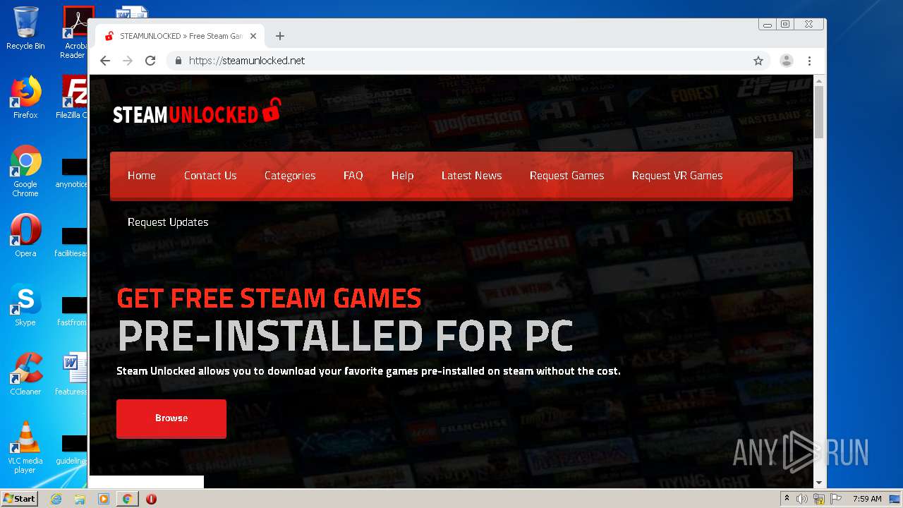Click the red Browse button
The height and width of the screenshot is (508, 903).
point(171,418)
